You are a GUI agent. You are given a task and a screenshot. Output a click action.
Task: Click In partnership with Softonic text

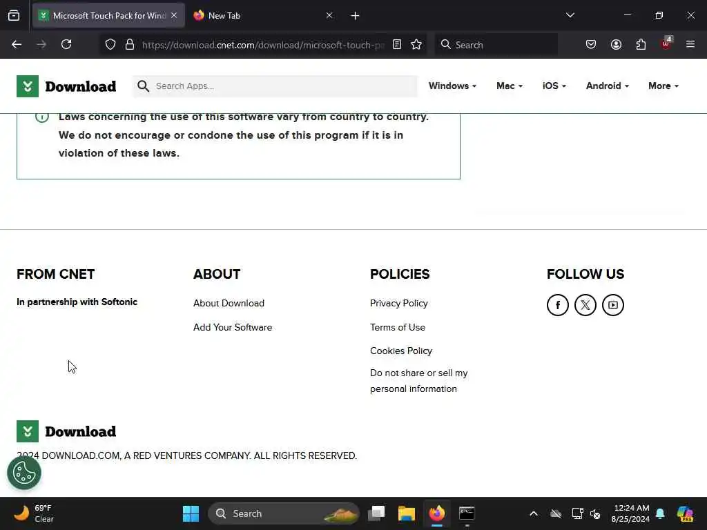coord(77,302)
